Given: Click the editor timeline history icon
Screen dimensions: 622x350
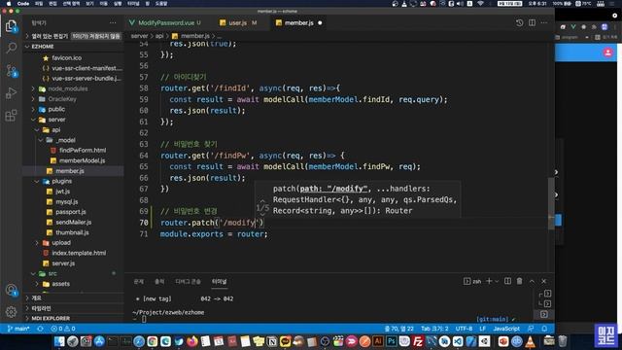Looking at the screenshot, I should pyautogui.click(x=519, y=22).
